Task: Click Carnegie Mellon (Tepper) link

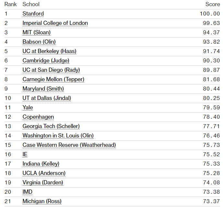Action: 53,80
